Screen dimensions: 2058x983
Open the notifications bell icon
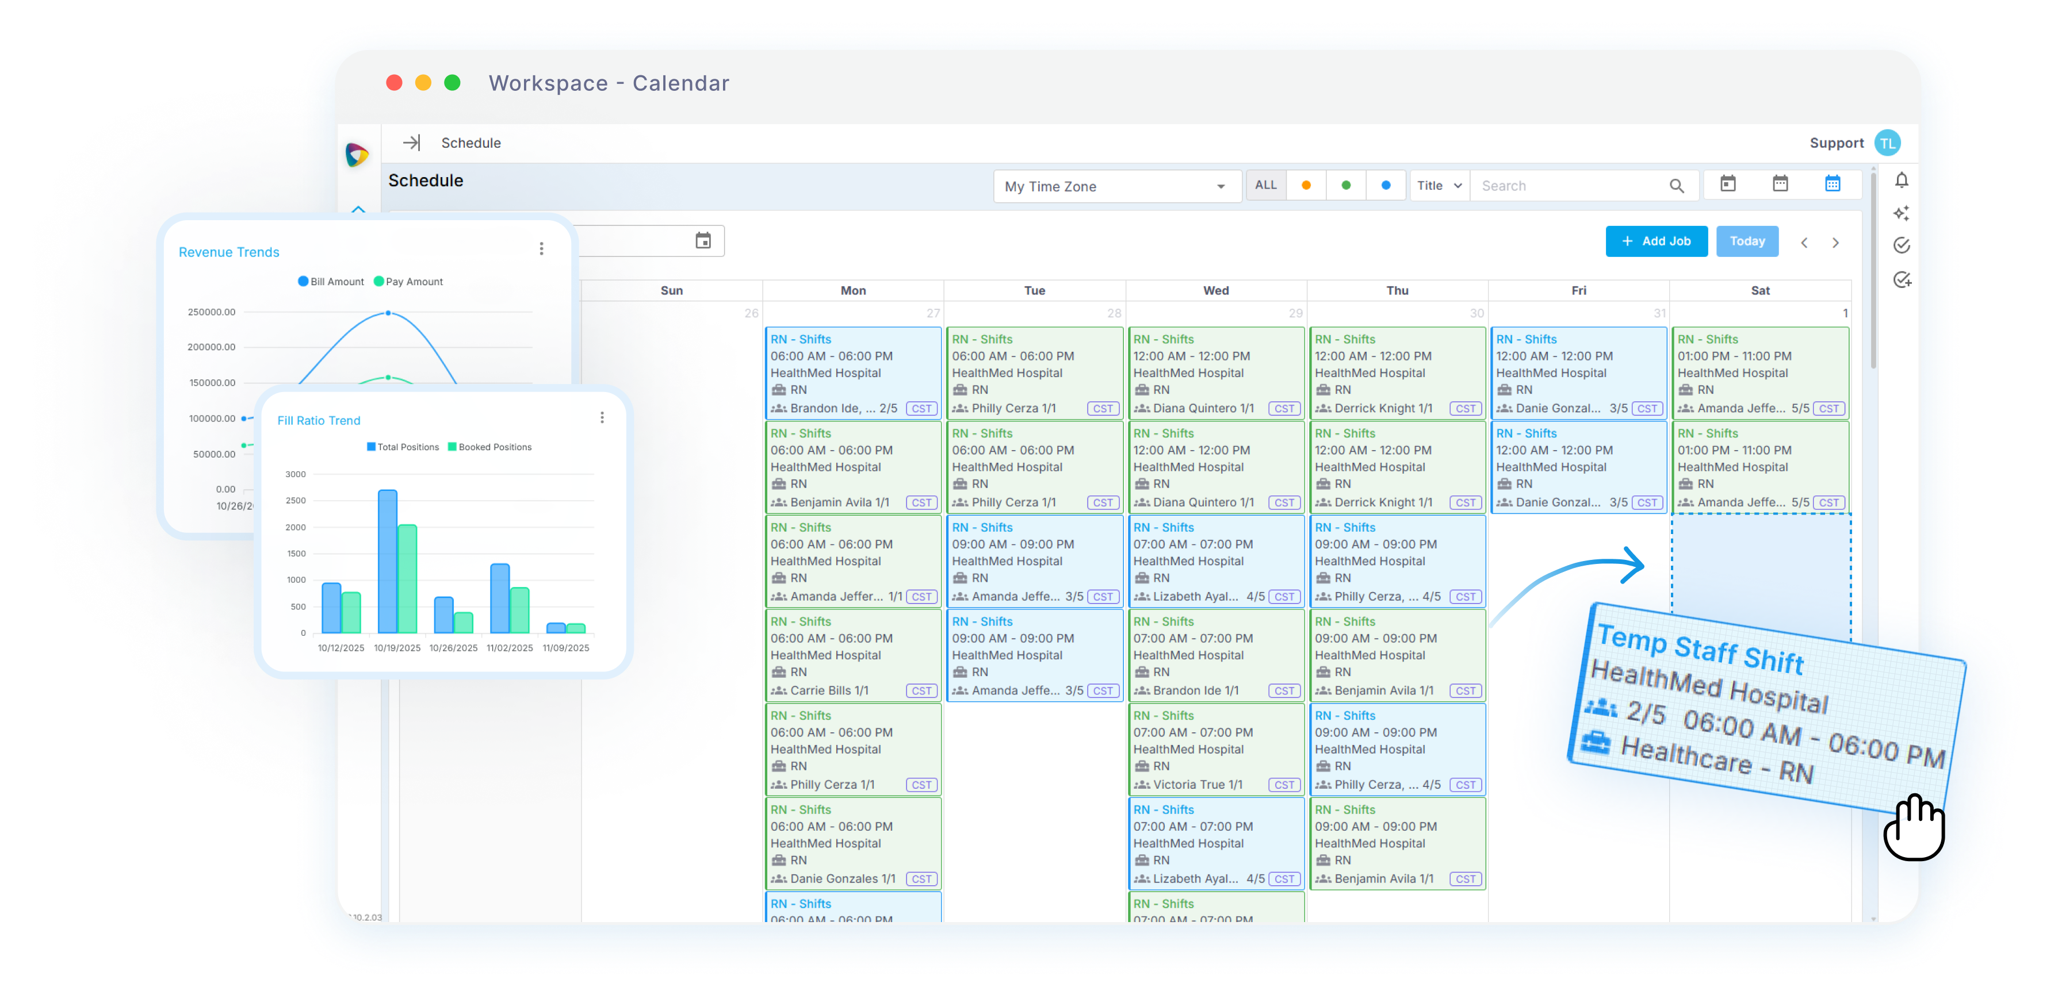click(x=1902, y=181)
